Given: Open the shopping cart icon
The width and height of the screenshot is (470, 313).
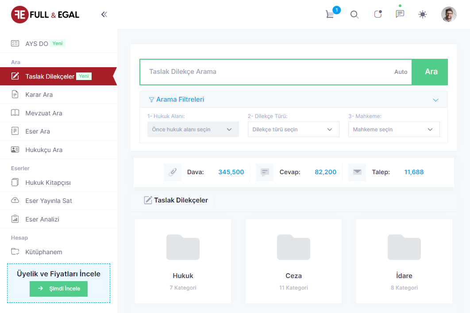Looking at the screenshot, I should point(330,14).
